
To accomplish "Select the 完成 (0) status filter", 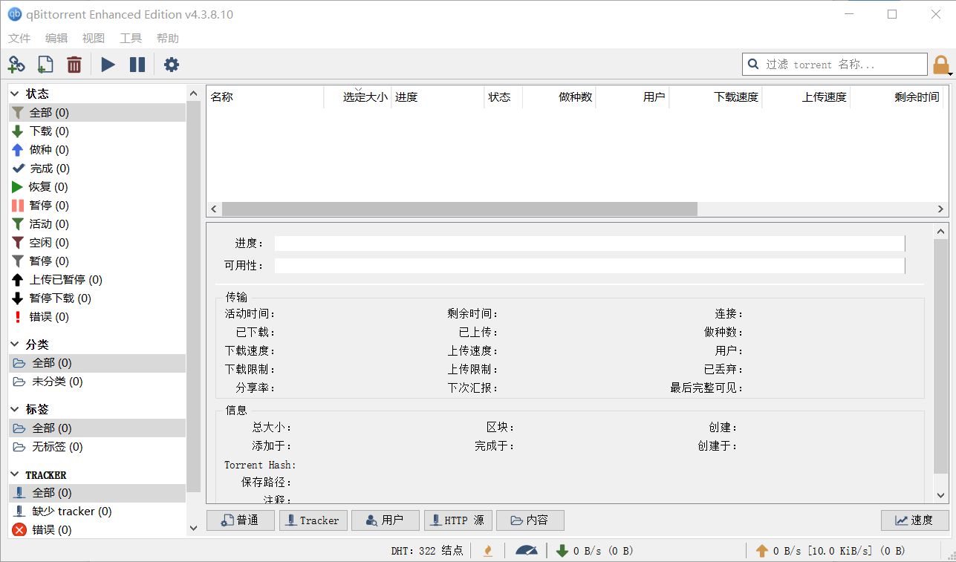I will tap(97, 169).
